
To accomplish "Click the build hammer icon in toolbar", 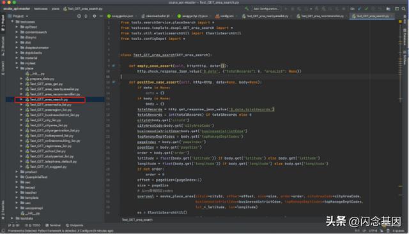I will pyautogui.click(x=247, y=9).
